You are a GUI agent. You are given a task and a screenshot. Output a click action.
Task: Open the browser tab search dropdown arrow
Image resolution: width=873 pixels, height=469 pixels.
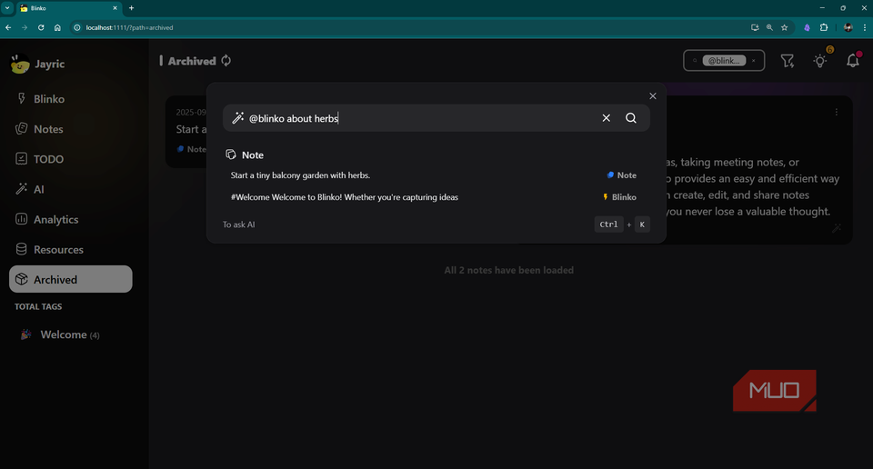point(7,7)
